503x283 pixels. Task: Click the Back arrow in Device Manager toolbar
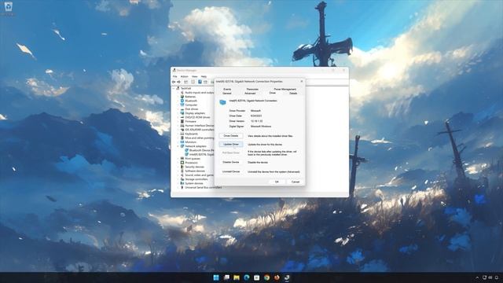[x=174, y=82]
